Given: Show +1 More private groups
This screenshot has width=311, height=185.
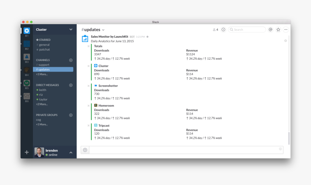Looking at the screenshot, I should coord(42,124).
